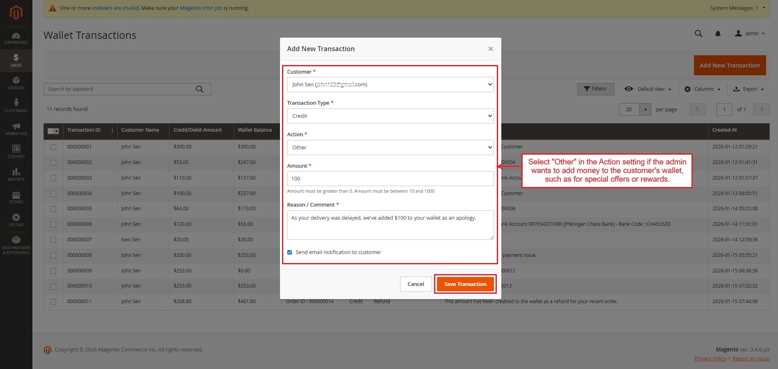Select checkbox for transaction 000000001
Screen dimensions: 778x369
pyautogui.click(x=53, y=147)
